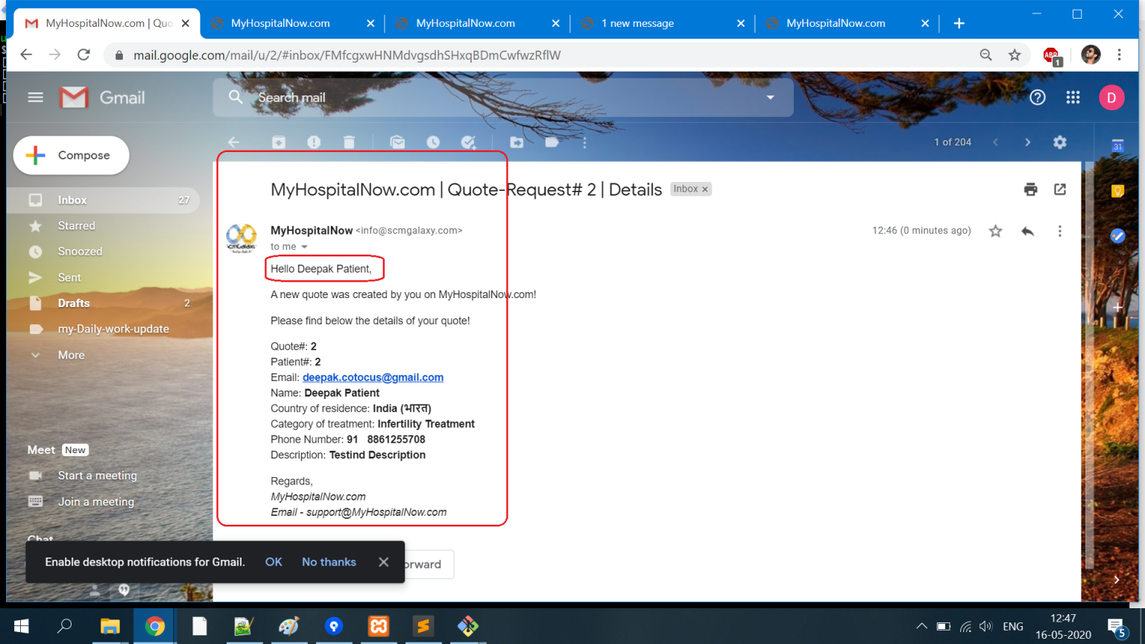Open the Inbox folder
This screenshot has width=1145, height=644.
(x=103, y=200)
